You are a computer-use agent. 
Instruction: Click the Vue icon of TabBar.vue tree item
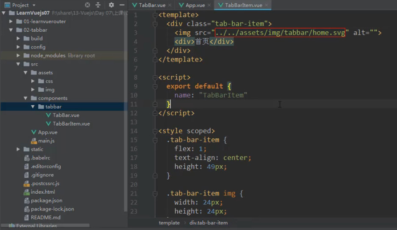[48, 115]
